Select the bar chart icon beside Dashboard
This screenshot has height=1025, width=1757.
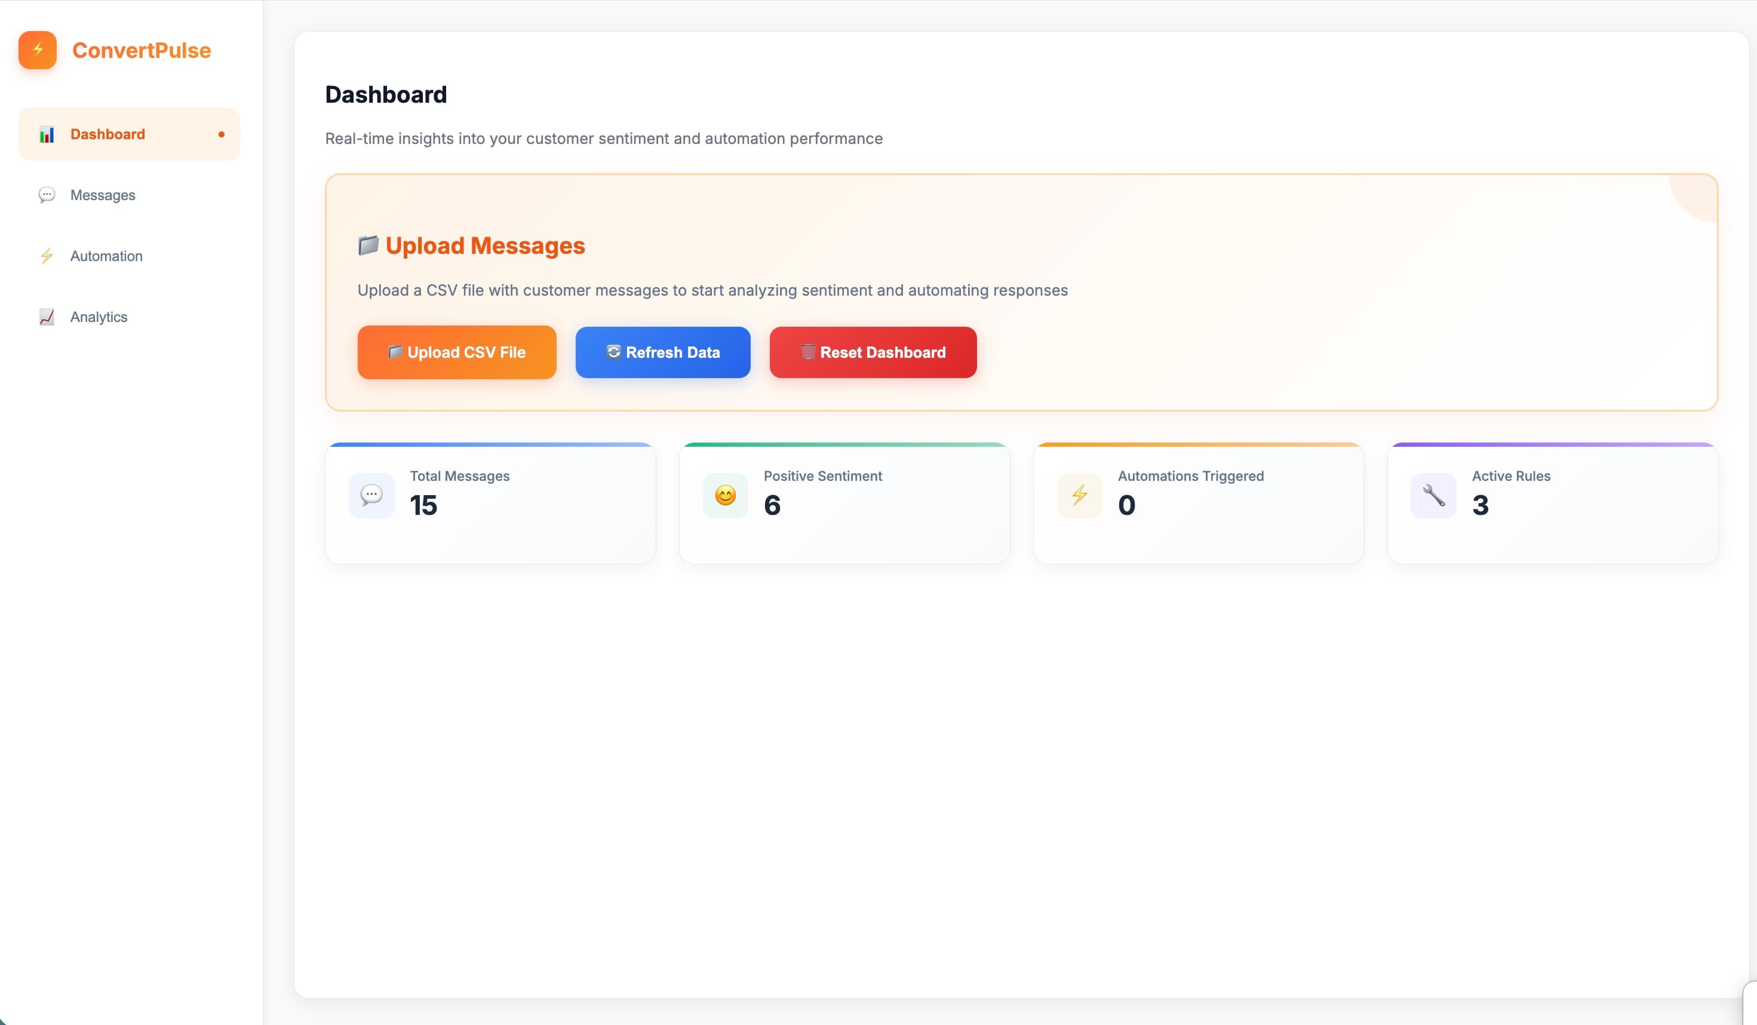point(47,134)
